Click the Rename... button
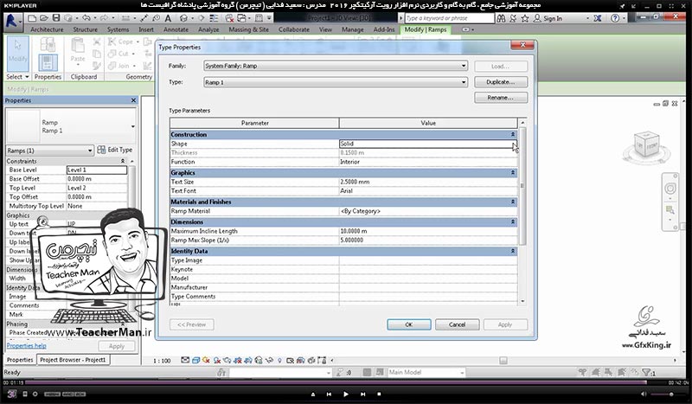The height and width of the screenshot is (404, 692). tap(501, 98)
